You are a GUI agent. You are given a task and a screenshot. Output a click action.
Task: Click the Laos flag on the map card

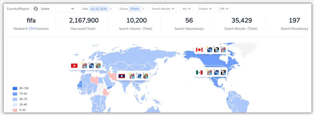coord(122,76)
